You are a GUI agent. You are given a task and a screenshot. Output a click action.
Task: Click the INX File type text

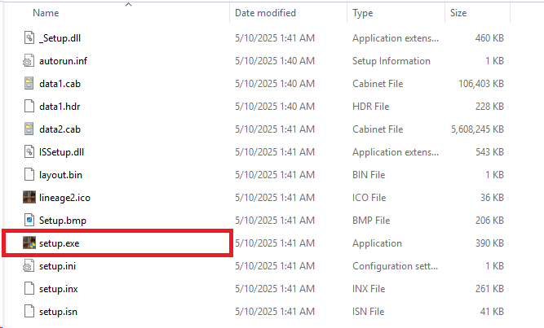(369, 289)
